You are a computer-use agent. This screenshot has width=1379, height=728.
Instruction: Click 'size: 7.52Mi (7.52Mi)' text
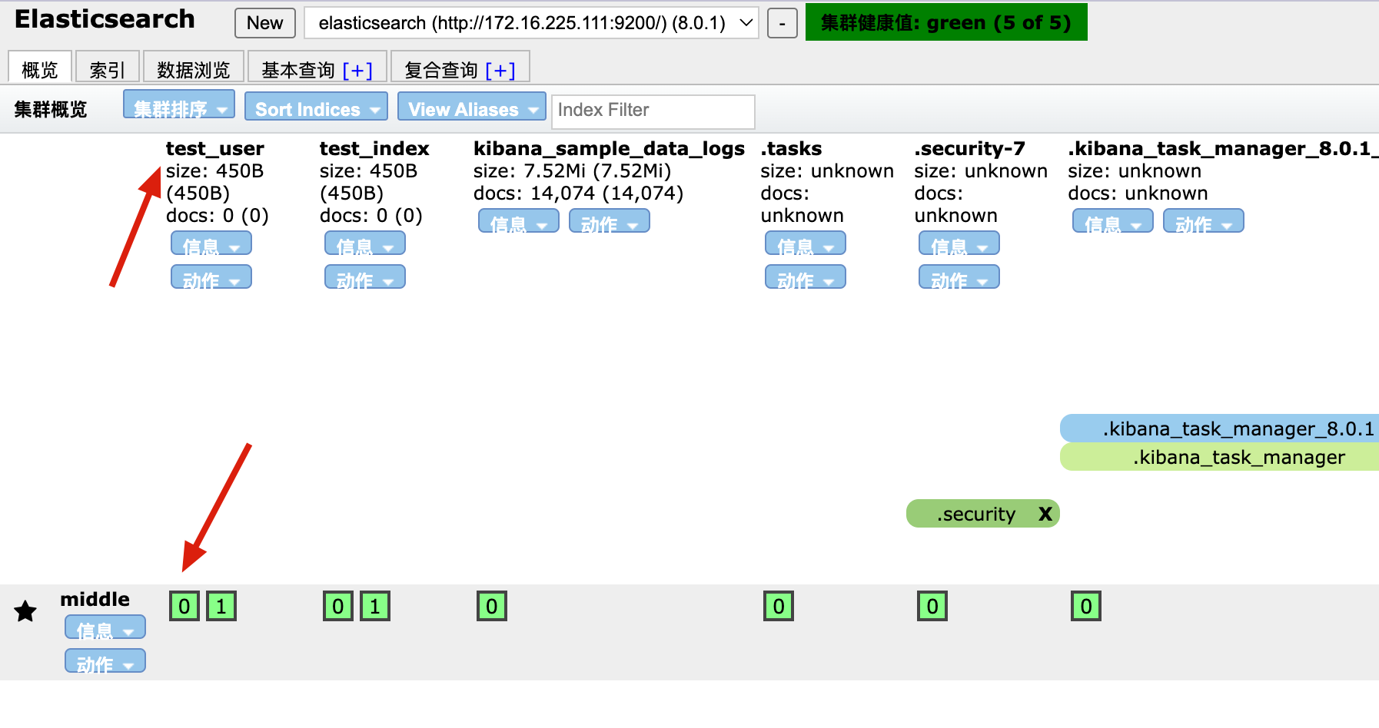click(572, 170)
